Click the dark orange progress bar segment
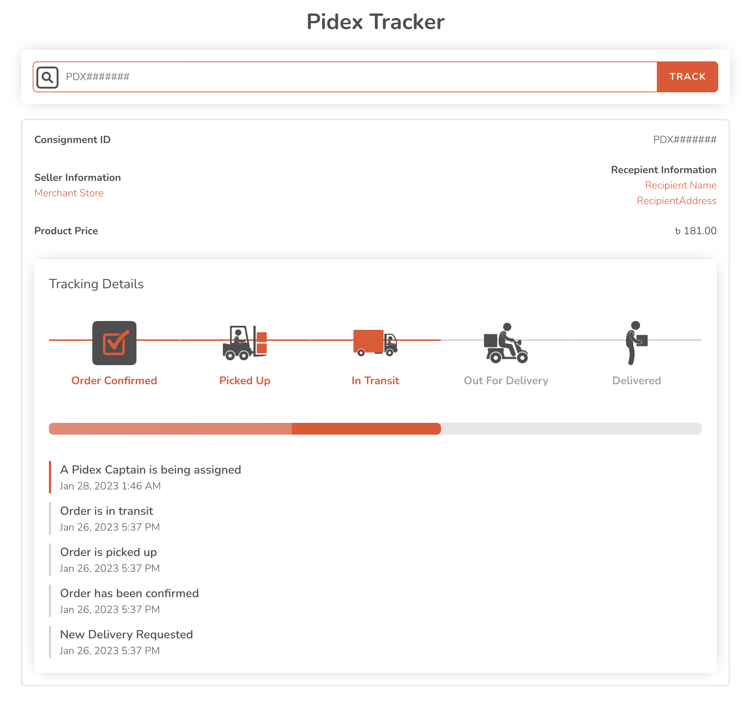 (366, 429)
